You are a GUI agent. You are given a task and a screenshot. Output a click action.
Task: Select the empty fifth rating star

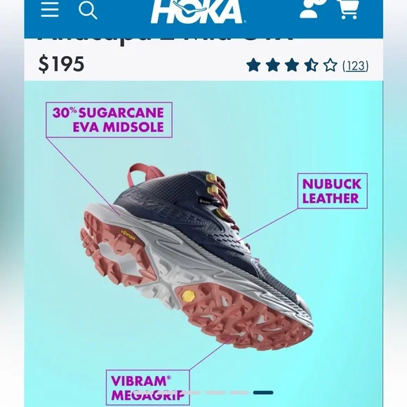coord(330,65)
